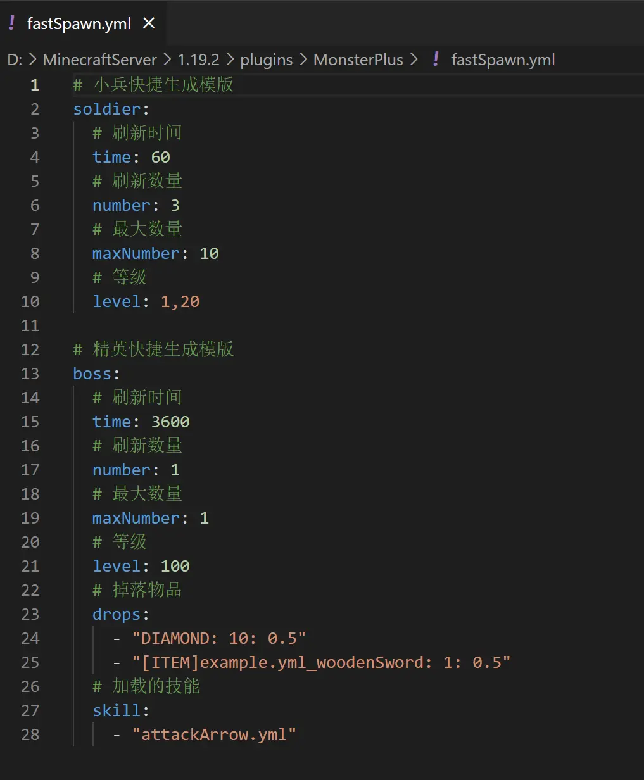
Task: Click the YAML file icon in the editor tab
Action: pos(11,24)
